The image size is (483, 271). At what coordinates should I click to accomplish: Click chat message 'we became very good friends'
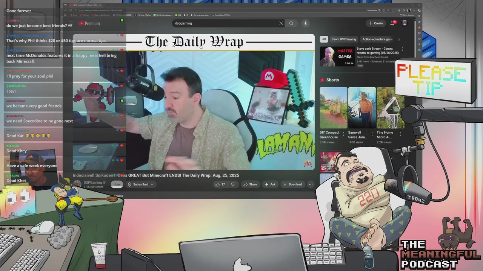pyautogui.click(x=34, y=106)
